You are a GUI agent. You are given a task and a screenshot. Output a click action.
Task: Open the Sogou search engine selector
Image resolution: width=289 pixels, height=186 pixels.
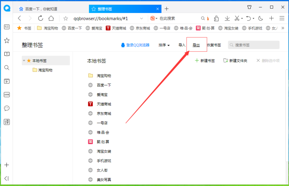154,18
